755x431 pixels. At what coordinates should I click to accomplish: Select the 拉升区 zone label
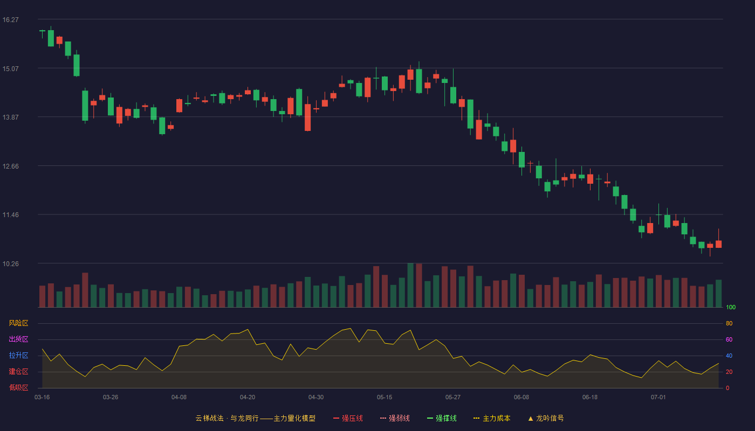pyautogui.click(x=18, y=356)
